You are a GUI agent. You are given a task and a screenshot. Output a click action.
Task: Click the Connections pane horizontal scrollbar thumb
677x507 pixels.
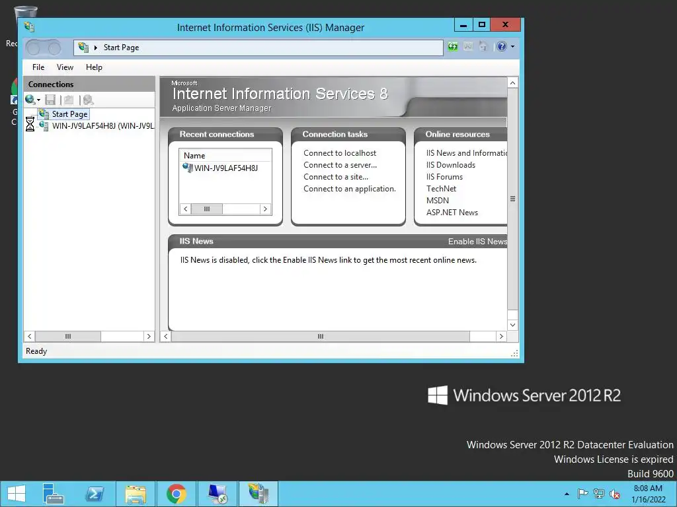click(68, 336)
